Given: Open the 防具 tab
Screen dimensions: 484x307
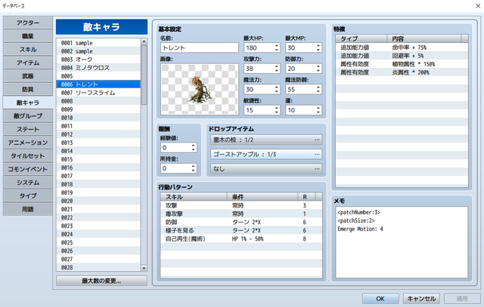Looking at the screenshot, I should 28,89.
